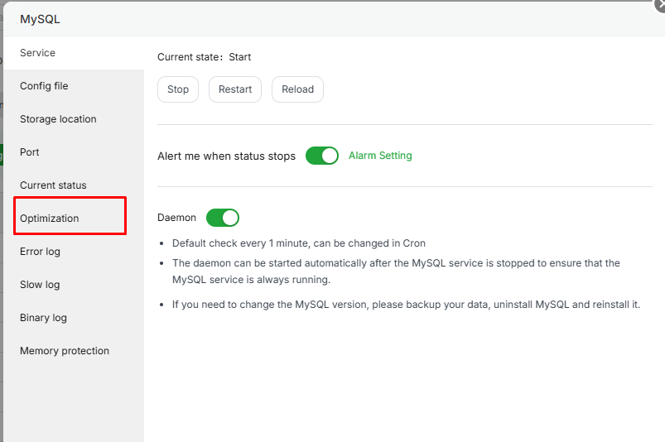The image size is (665, 442).
Task: Open the Slow log tab
Action: pos(73,285)
